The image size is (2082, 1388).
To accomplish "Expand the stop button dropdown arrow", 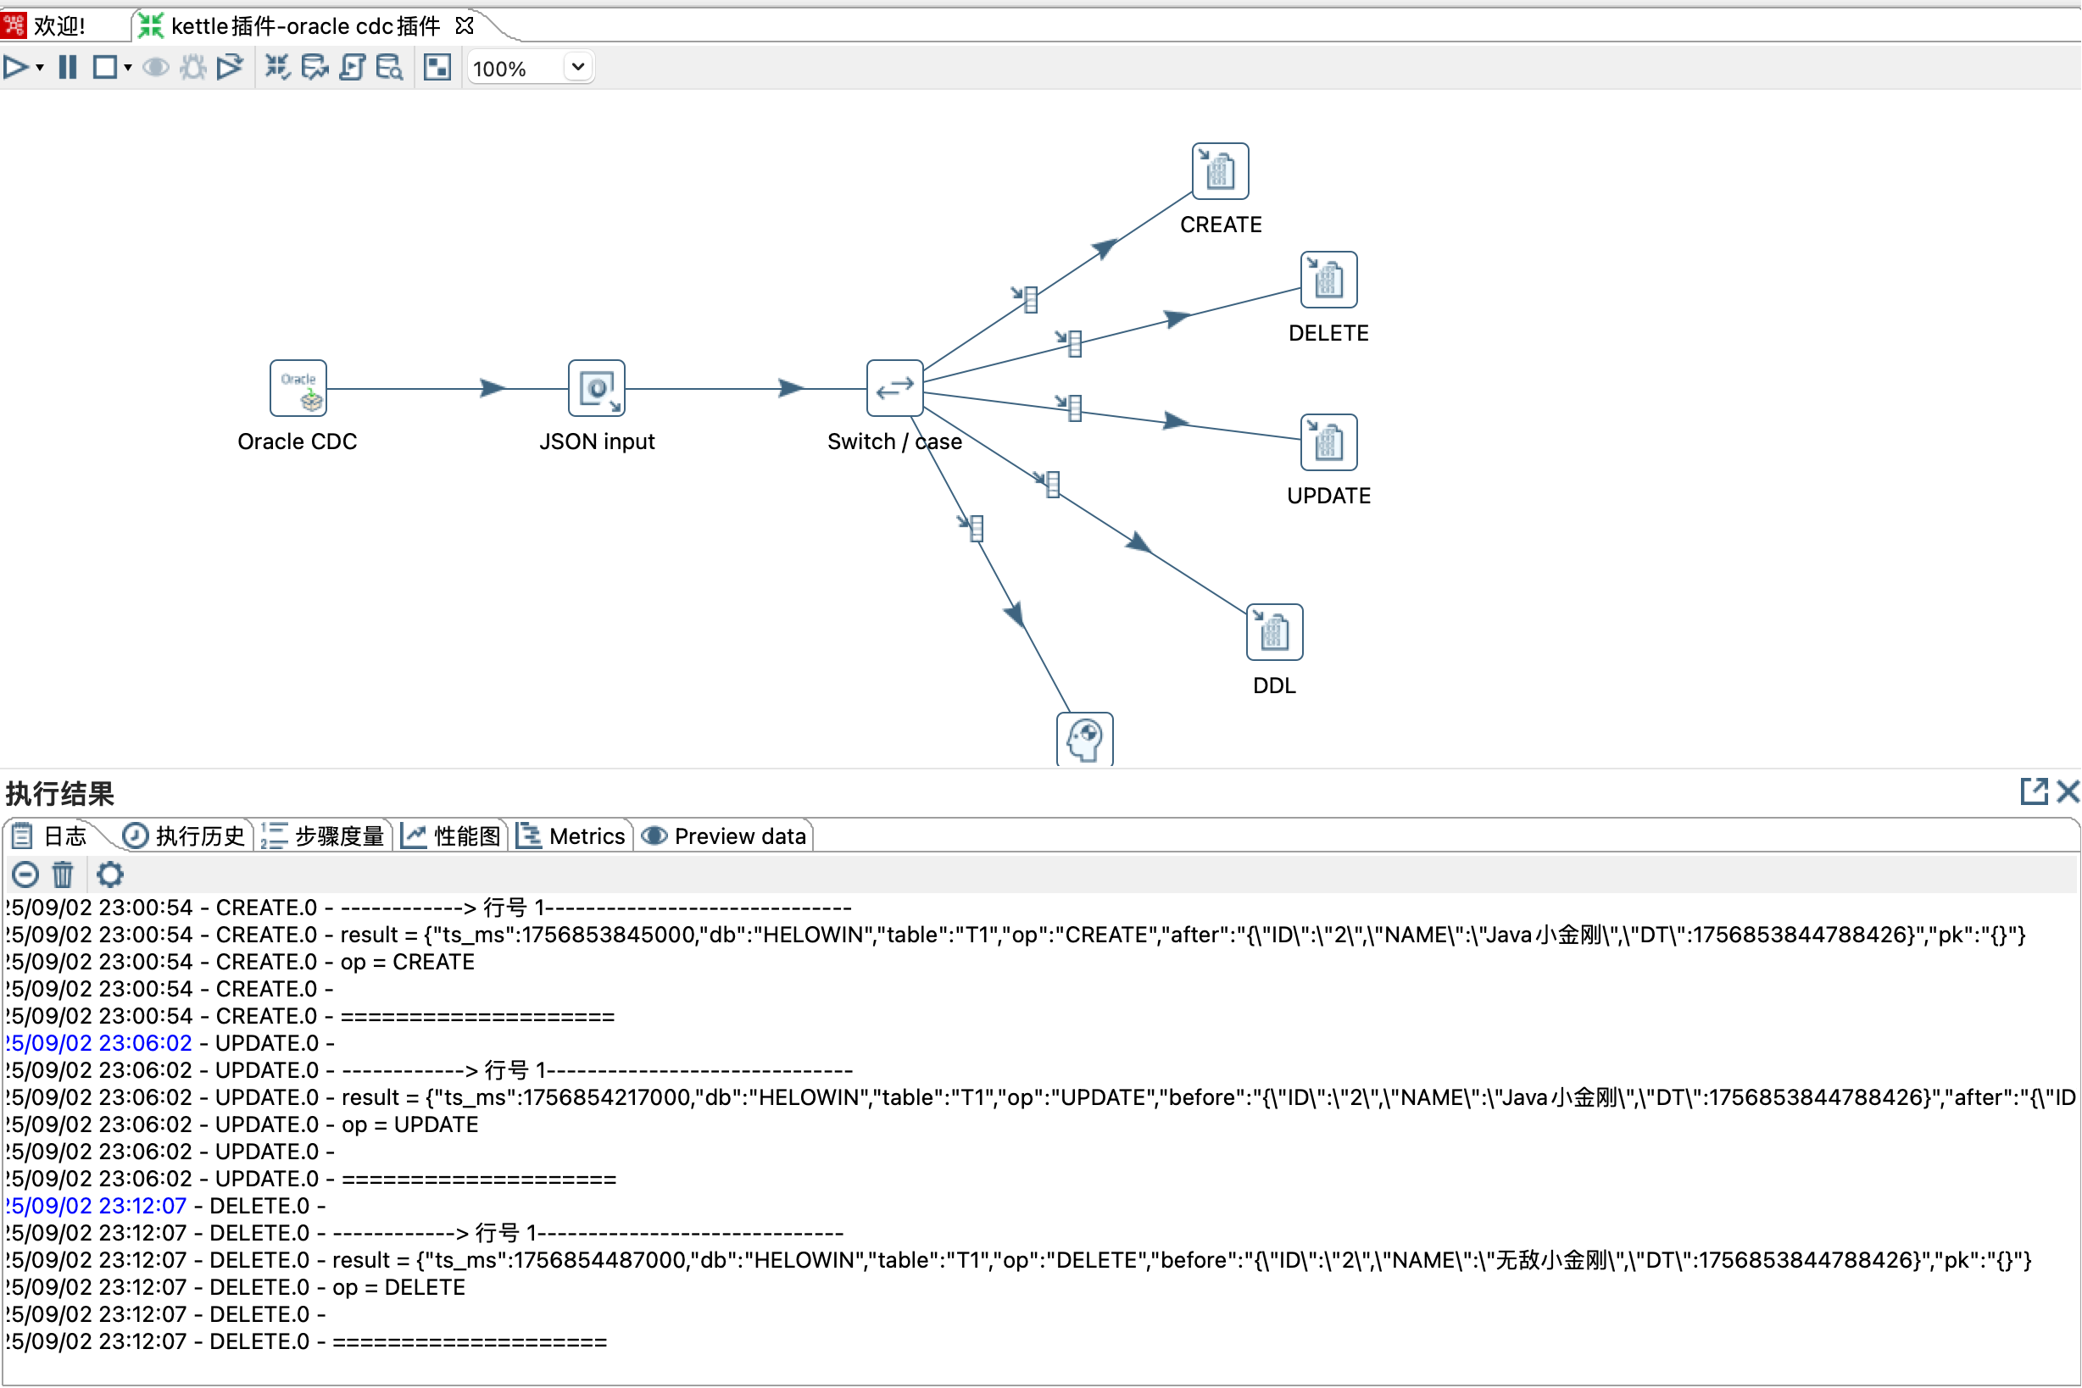I will [128, 67].
